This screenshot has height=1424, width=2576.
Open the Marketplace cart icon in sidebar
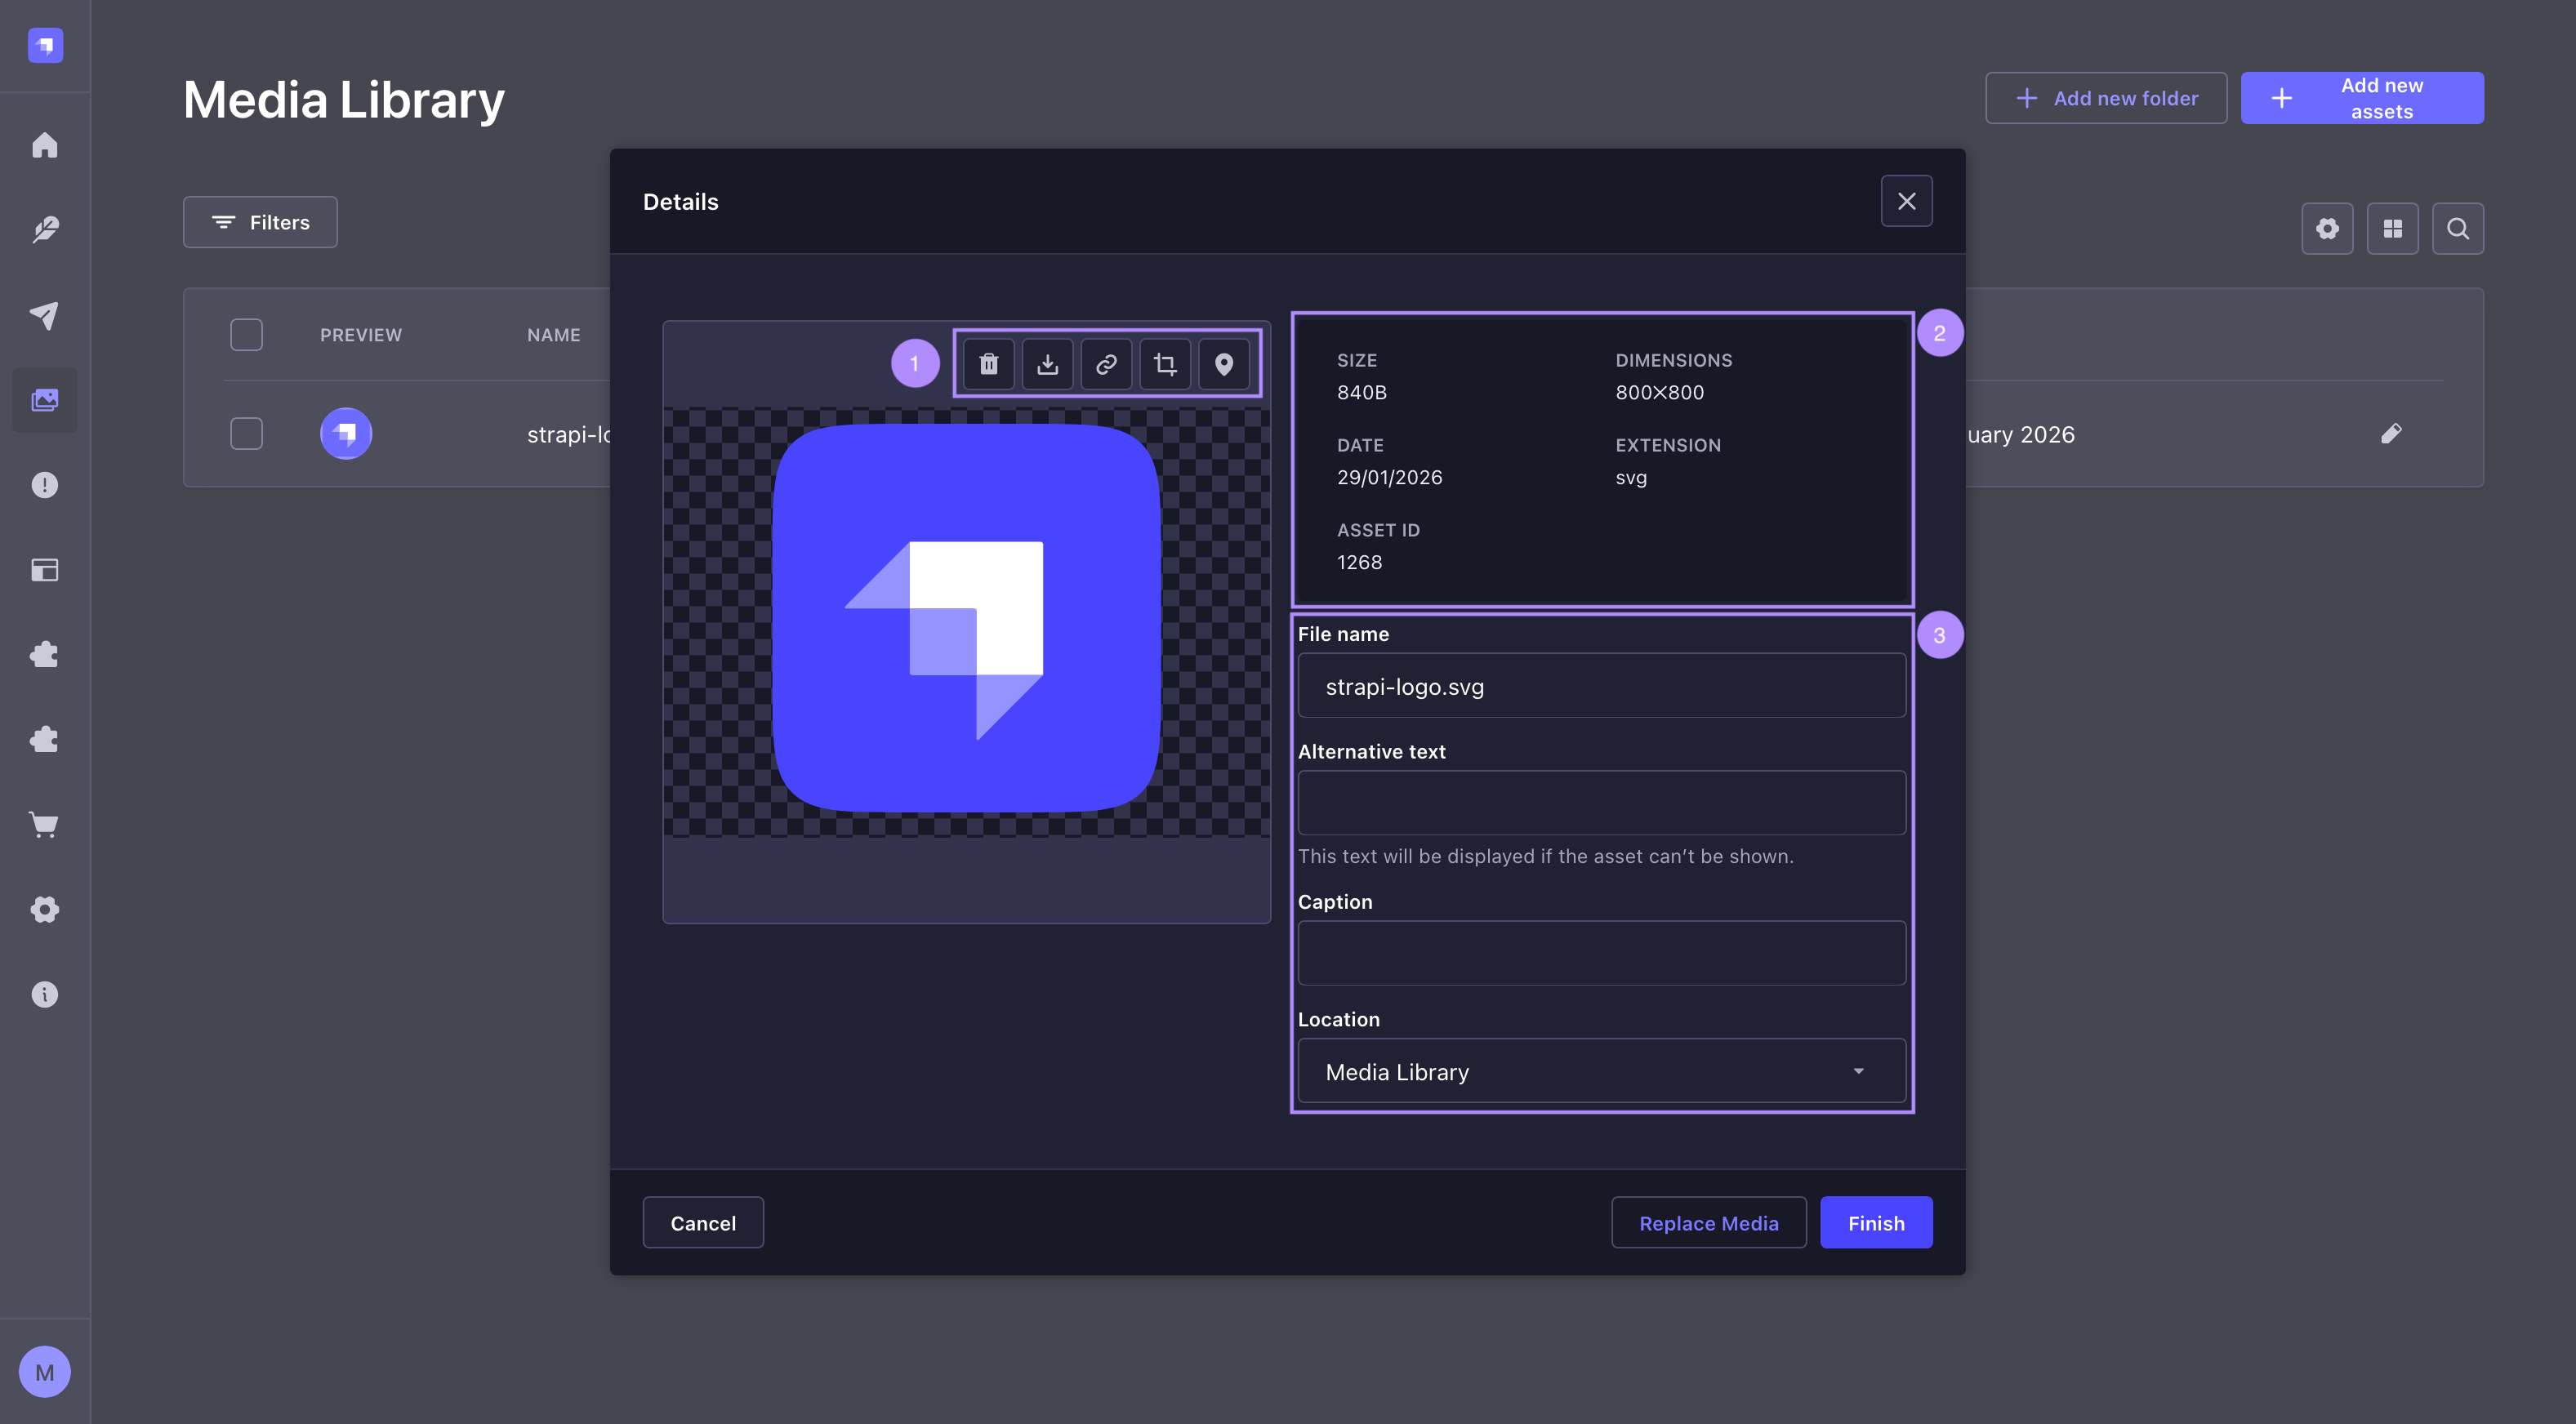(x=45, y=824)
